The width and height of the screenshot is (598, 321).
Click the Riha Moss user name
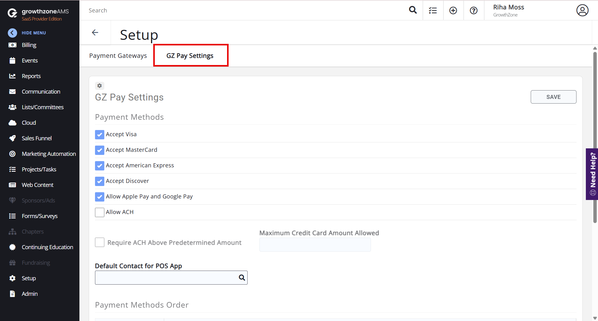pos(509,7)
